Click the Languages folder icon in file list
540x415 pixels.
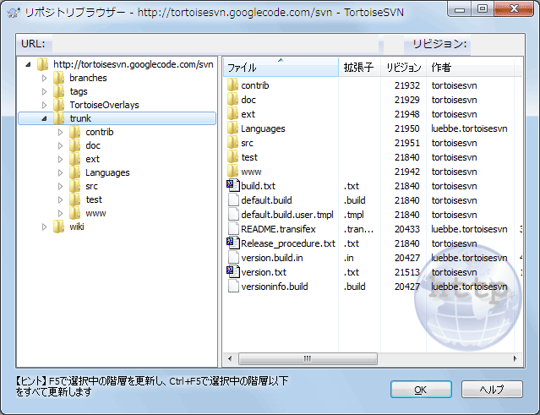click(232, 128)
